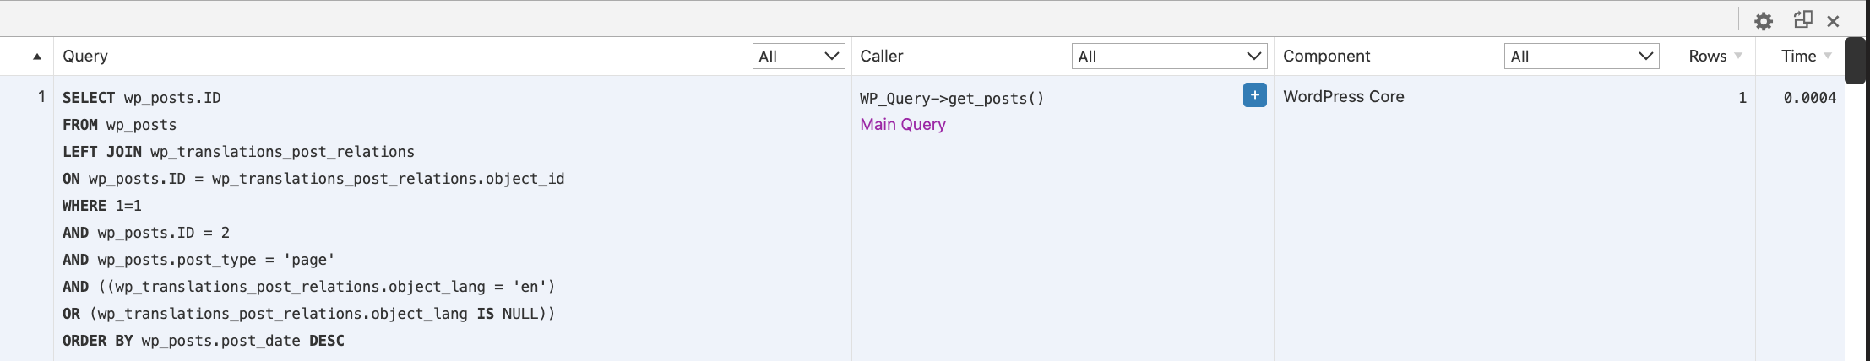The height and width of the screenshot is (361, 1870).
Task: Click the WHERE 1=1 line
Action: click(101, 206)
